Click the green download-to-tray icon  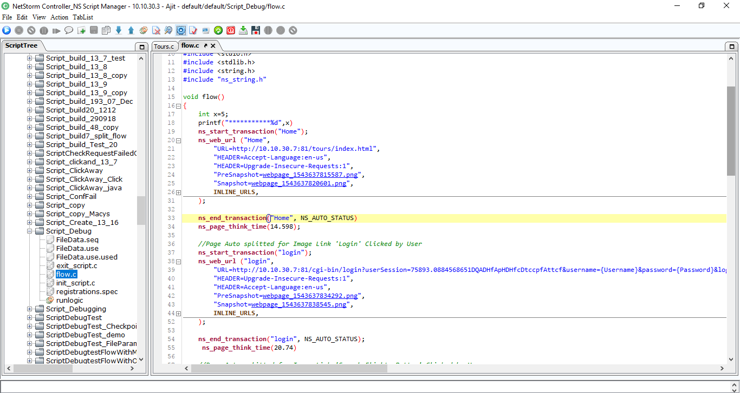coord(243,30)
